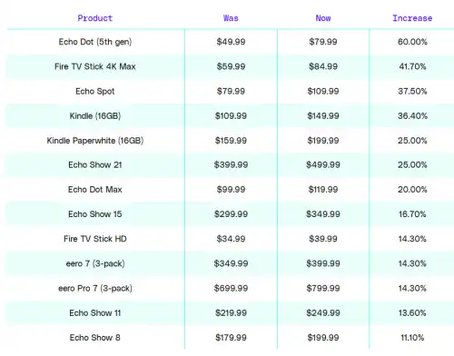Click the Kindle Paperwhite (16GB) cell
Viewport: 454px width, 356px height.
click(95, 141)
